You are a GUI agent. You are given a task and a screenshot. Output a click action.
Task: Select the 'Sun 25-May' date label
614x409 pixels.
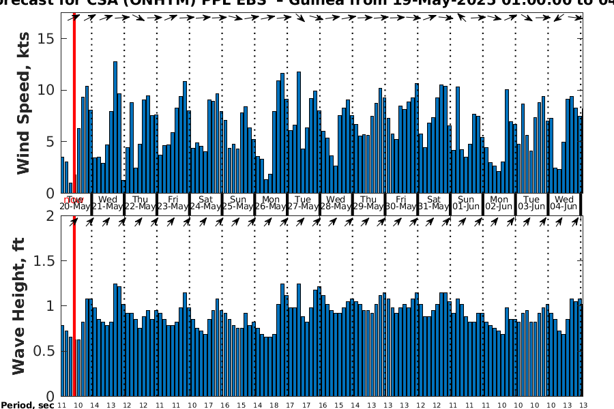[238, 203]
